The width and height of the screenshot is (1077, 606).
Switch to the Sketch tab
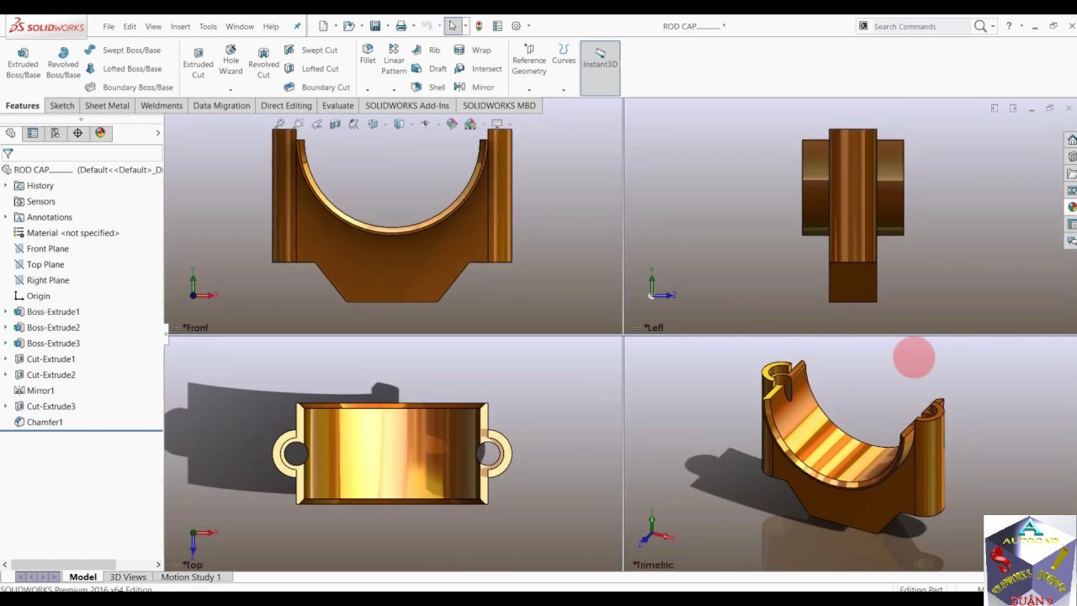click(62, 106)
